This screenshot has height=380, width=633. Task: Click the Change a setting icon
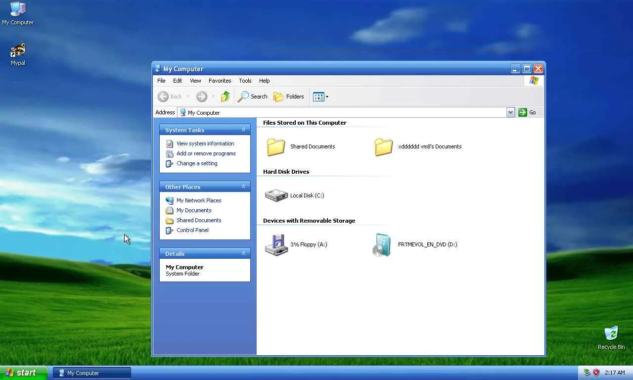click(x=170, y=163)
